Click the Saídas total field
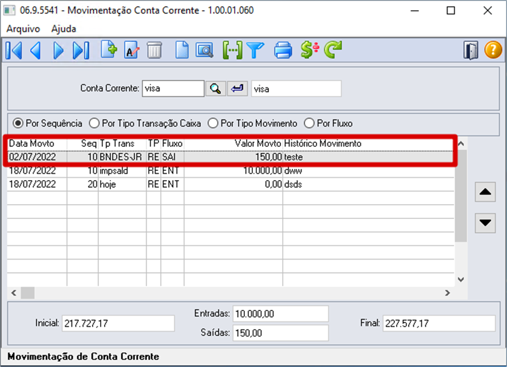This screenshot has width=507, height=367. (x=280, y=333)
